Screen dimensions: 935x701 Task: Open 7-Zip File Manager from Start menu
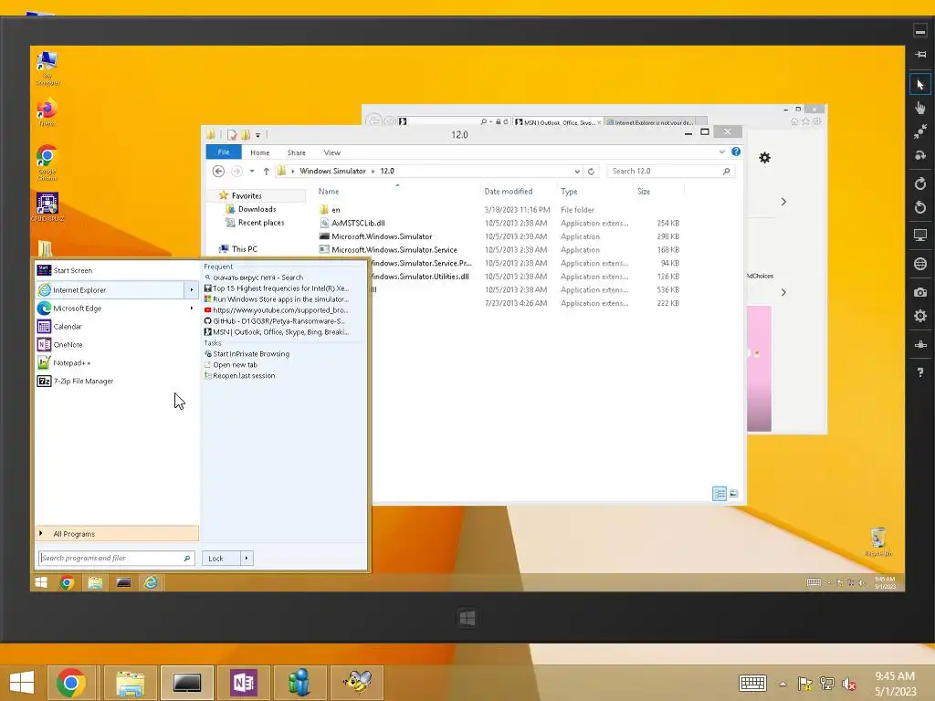(x=117, y=381)
